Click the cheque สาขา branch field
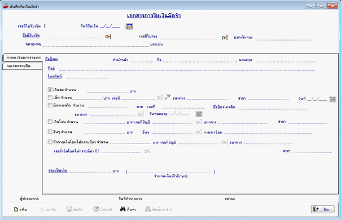This screenshot has width=341, height=220. pos(269,97)
